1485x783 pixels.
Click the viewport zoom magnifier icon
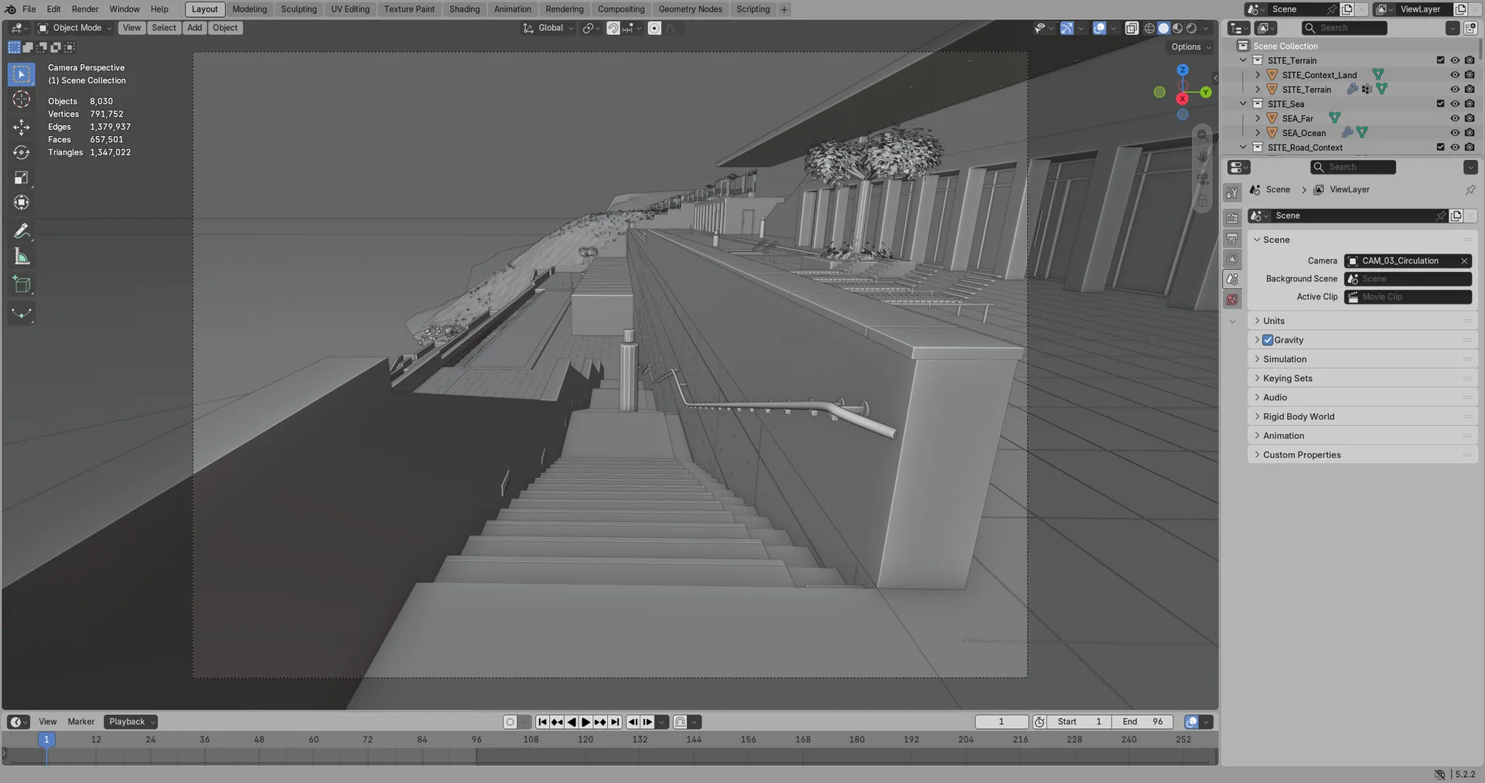click(x=1202, y=135)
